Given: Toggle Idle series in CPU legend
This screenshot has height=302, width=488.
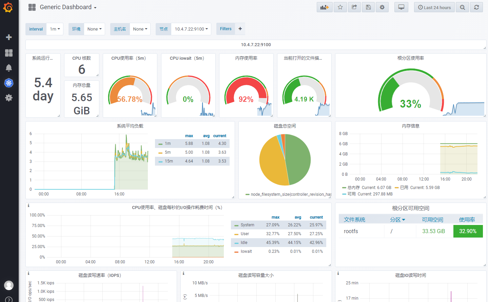Looking at the screenshot, I should [x=244, y=243].
